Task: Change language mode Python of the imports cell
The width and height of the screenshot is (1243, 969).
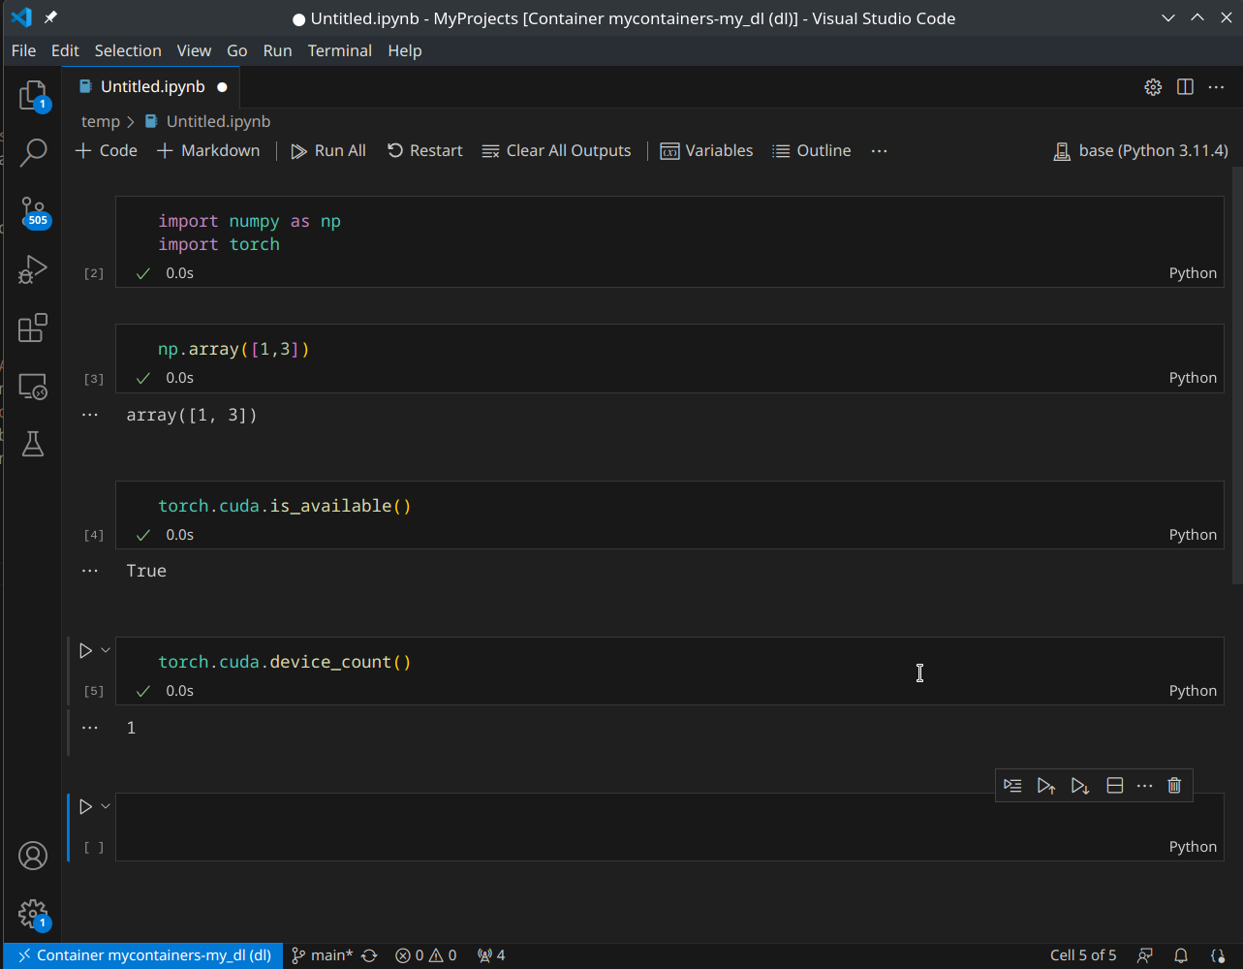Action: coord(1193,273)
